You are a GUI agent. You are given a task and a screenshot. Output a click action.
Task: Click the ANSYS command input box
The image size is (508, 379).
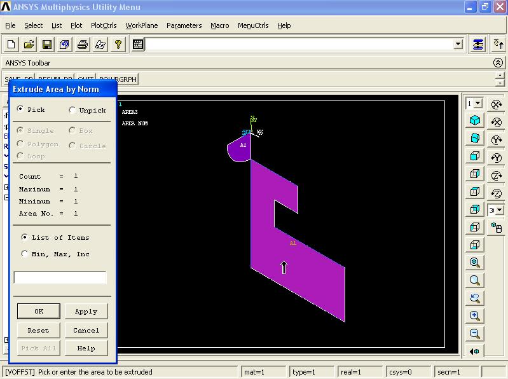click(299, 45)
